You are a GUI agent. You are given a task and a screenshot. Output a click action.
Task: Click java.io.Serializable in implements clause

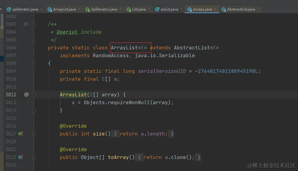[x=165, y=55]
